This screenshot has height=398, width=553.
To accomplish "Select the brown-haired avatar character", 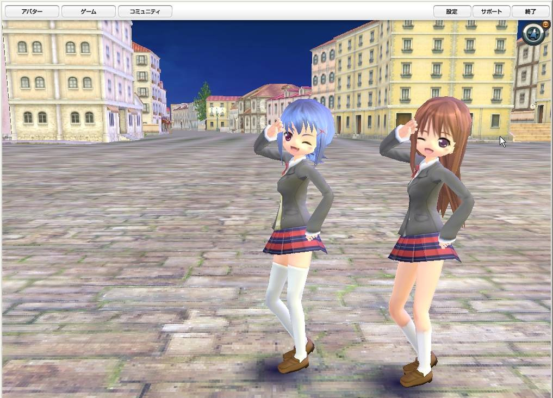I will 426,241.
